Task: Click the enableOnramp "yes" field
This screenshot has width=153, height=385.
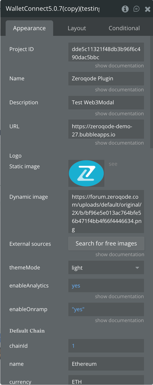Action: [106, 310]
